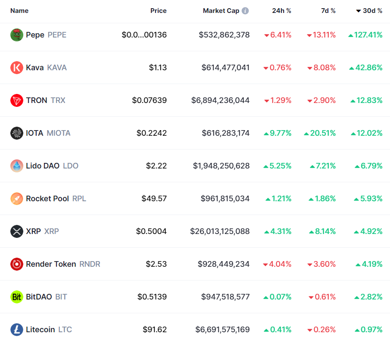Click the Litecoin circular logo
This screenshot has height=343, width=390.
pos(16,330)
